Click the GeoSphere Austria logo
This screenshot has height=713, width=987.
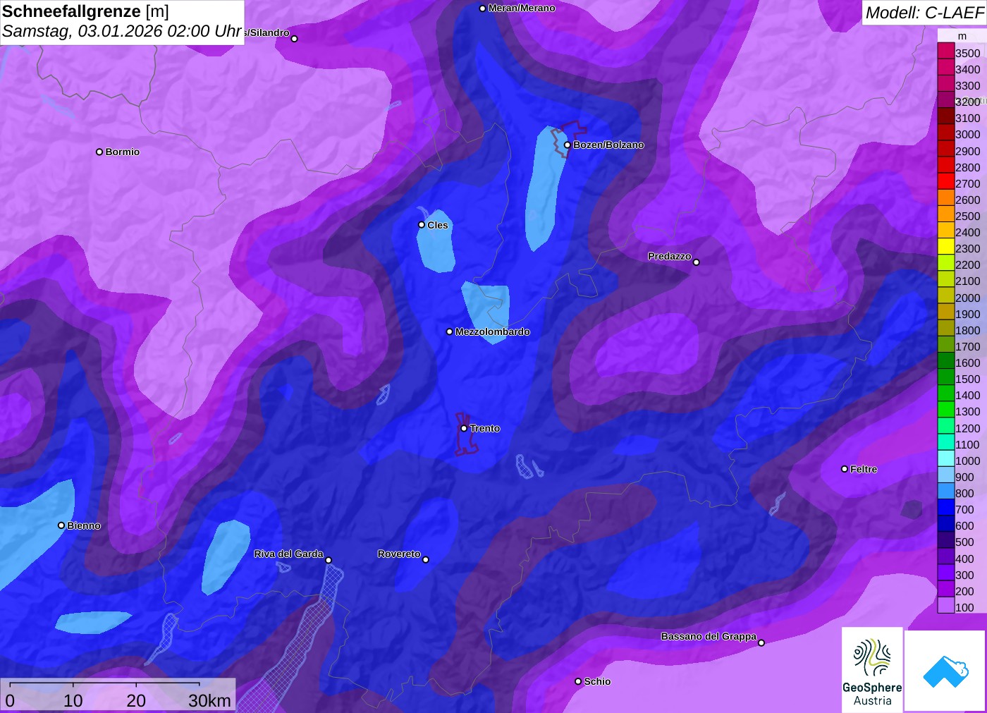coord(872,669)
